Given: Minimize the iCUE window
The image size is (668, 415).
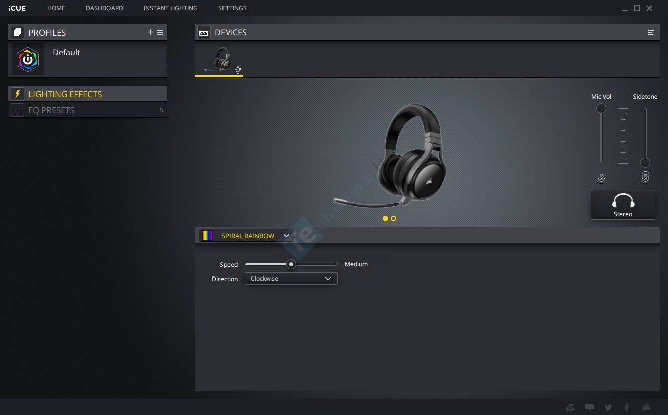Looking at the screenshot, I should [625, 9].
